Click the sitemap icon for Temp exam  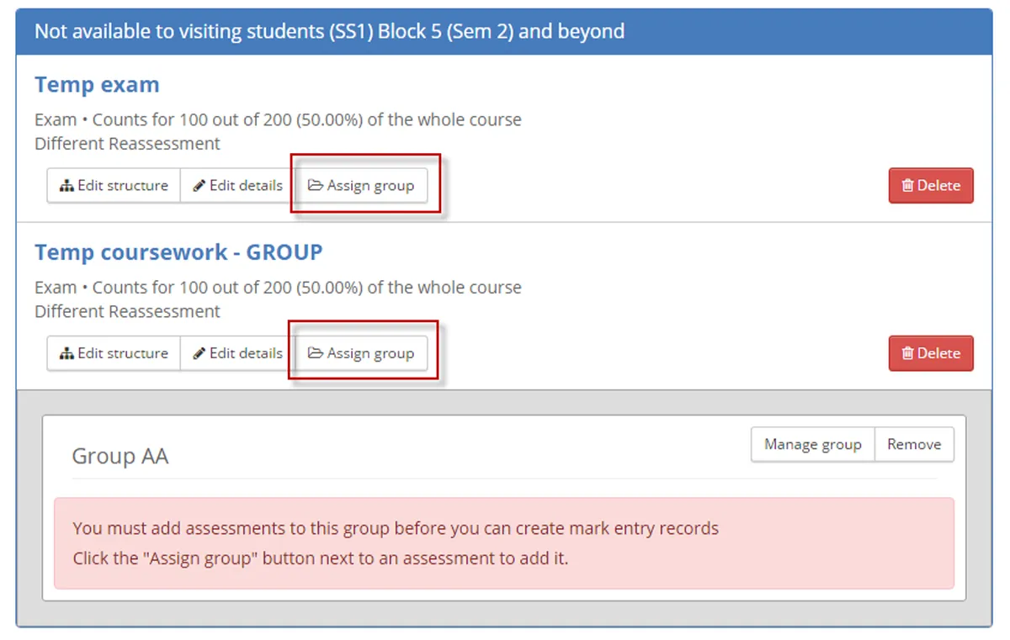[x=67, y=186]
